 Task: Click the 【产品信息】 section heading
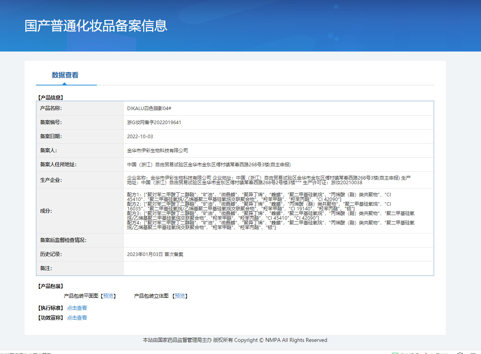pyautogui.click(x=50, y=98)
